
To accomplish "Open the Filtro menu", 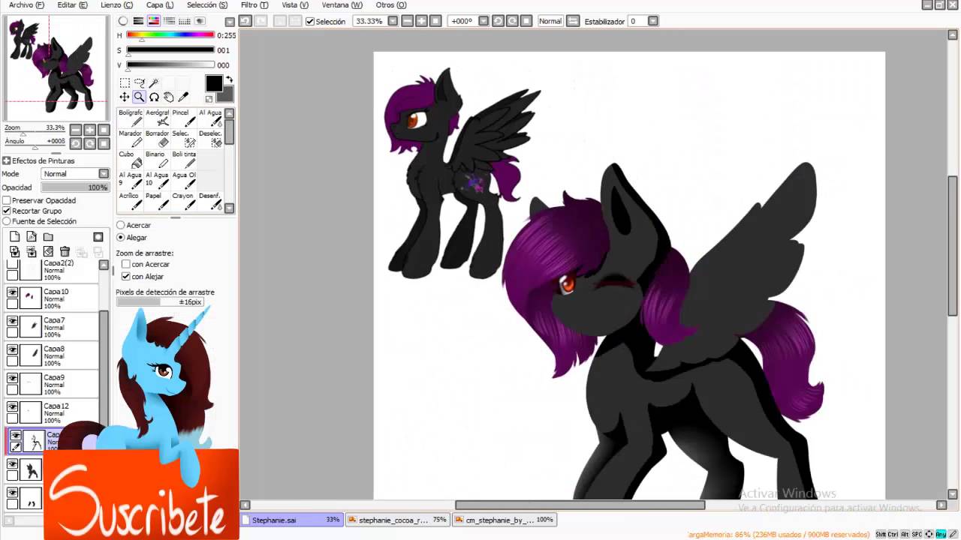I will [x=254, y=5].
